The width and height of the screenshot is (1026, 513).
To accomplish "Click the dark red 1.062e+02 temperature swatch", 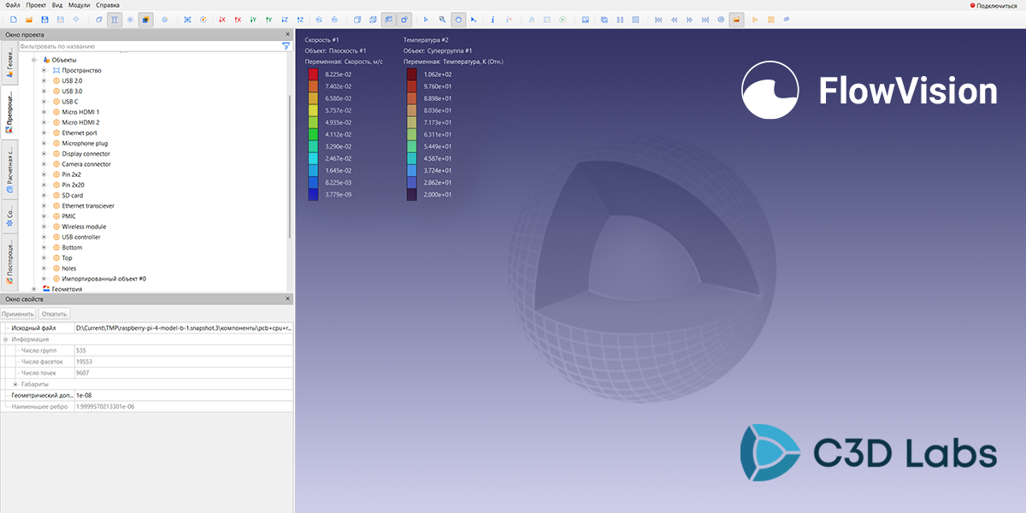I will (411, 74).
